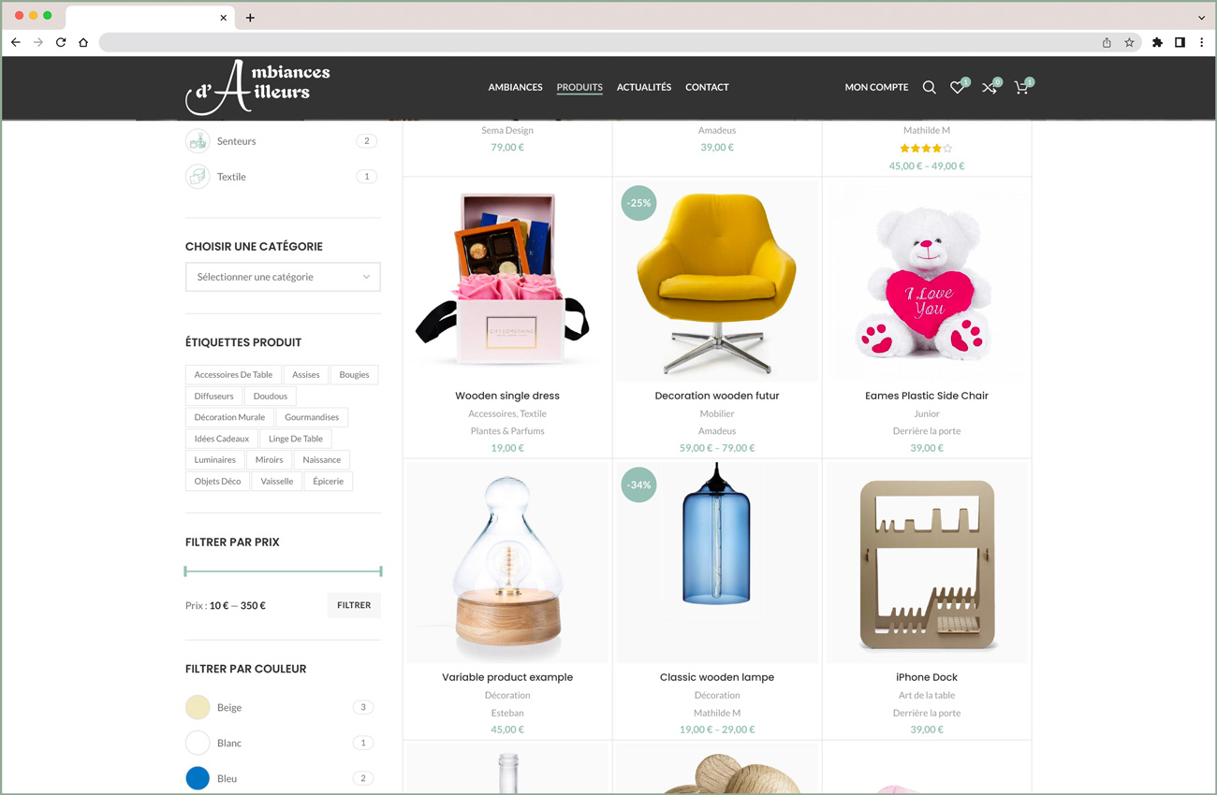Select the Doudous tag

click(x=271, y=397)
